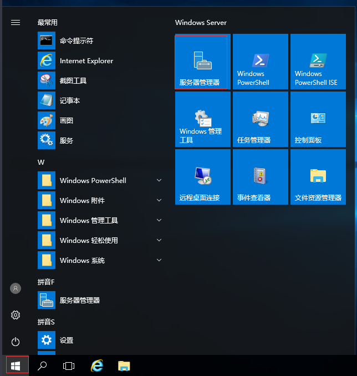Viewport: 357px width, 376px height.
Task: Launch the Windows PowerShell tile
Action: pyautogui.click(x=261, y=62)
